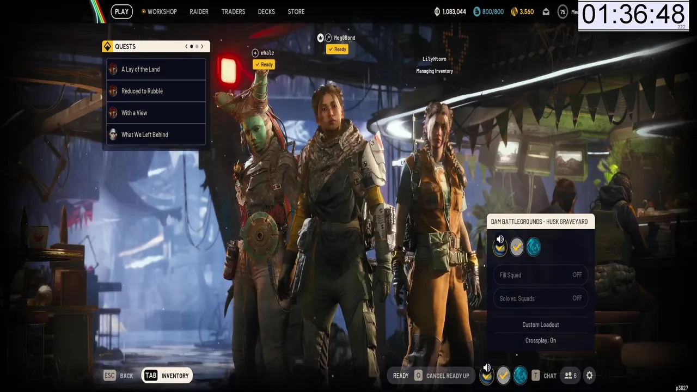
Task: Click the yellow Quests diamond icon
Action: [x=107, y=46]
